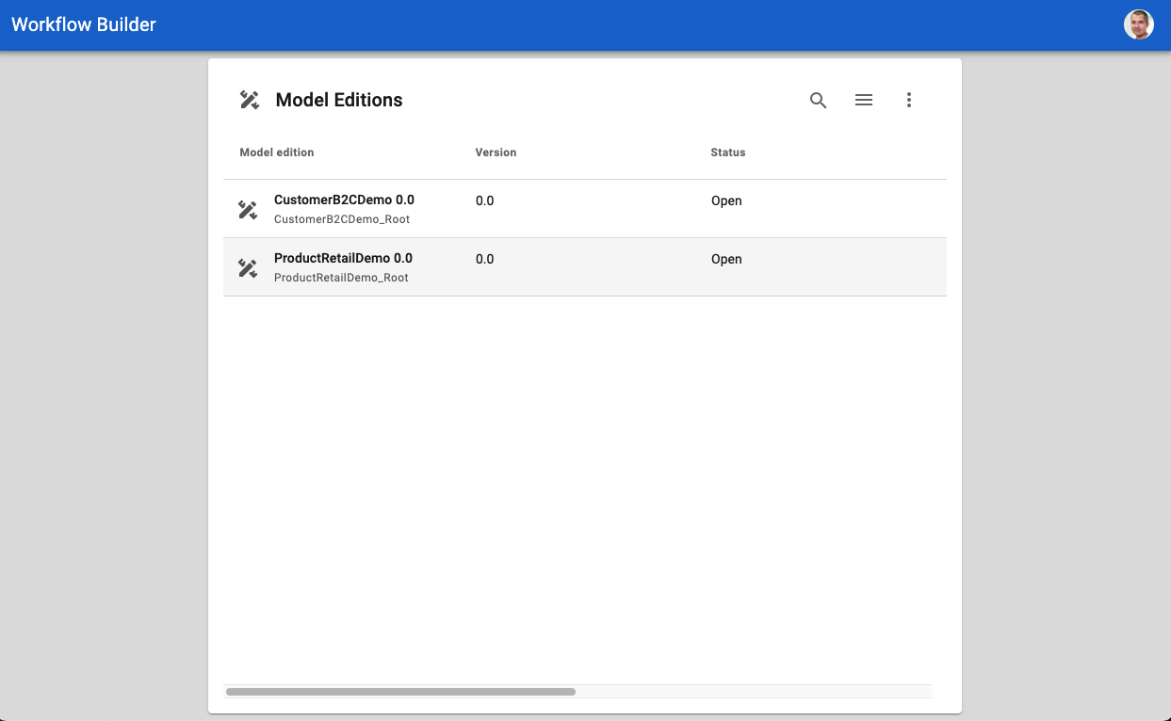This screenshot has width=1171, height=721.
Task: Click the Workflow Builder title
Action: click(x=83, y=24)
